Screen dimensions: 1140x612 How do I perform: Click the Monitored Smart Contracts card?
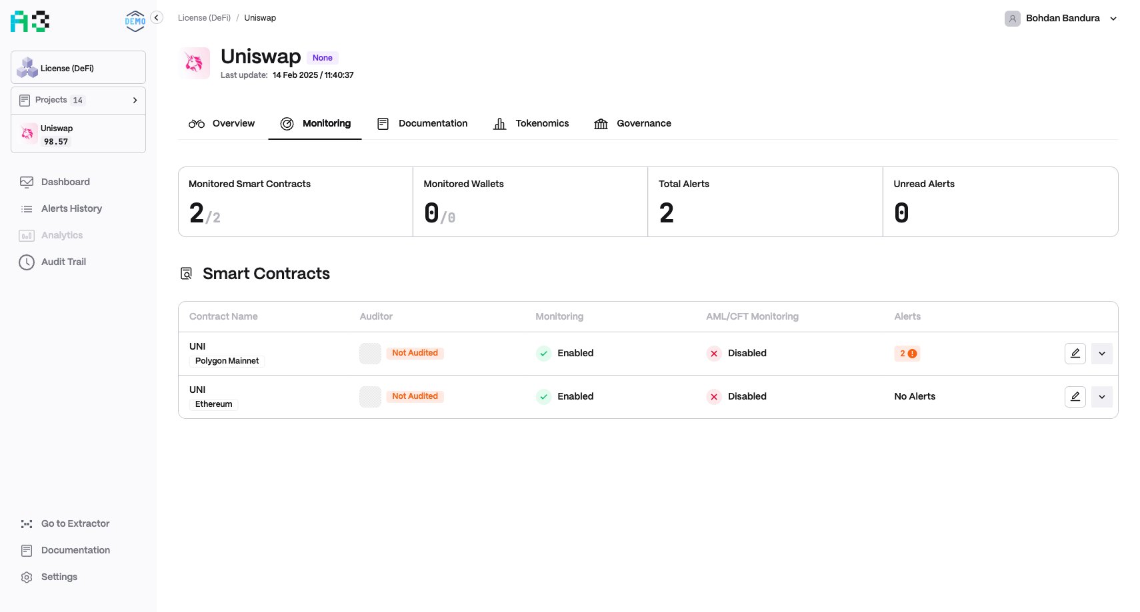tap(295, 202)
